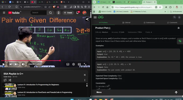The image size is (183, 100).
Task: Reload the YouTube page in Brave
Action: [10, 7]
